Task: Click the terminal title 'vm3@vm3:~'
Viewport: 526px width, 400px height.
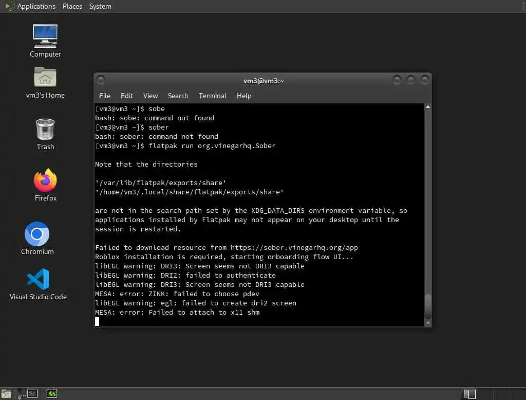Action: tap(264, 81)
